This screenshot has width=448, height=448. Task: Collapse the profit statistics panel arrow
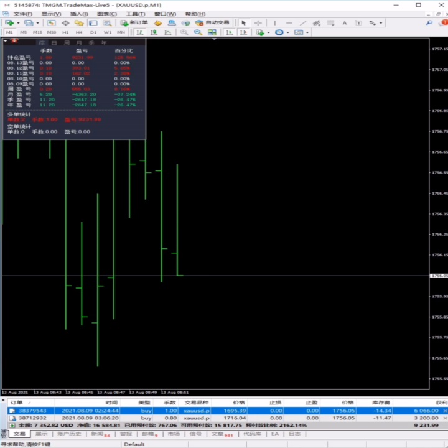pos(6,41)
